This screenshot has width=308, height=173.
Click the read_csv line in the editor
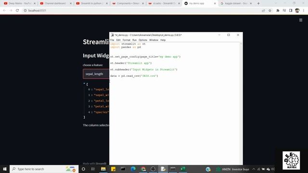[134, 76]
